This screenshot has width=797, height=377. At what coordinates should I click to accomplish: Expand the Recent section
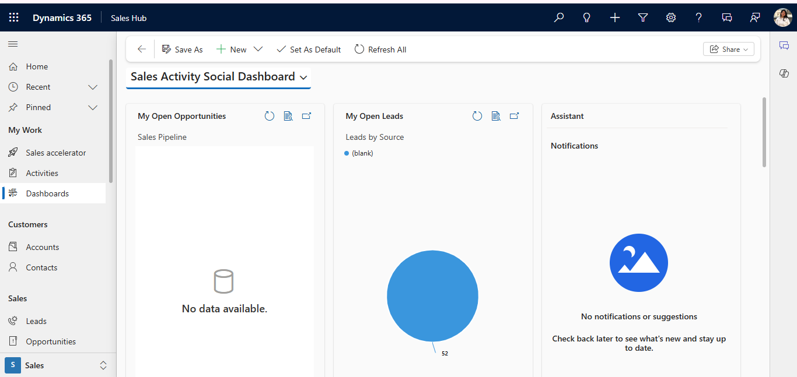(x=92, y=86)
